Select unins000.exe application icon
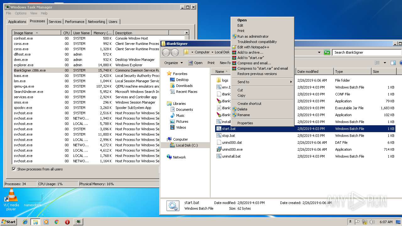This screenshot has height=226, width=402. (x=219, y=149)
